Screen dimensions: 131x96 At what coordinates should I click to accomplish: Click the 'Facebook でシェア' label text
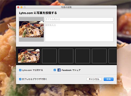coord(71,70)
